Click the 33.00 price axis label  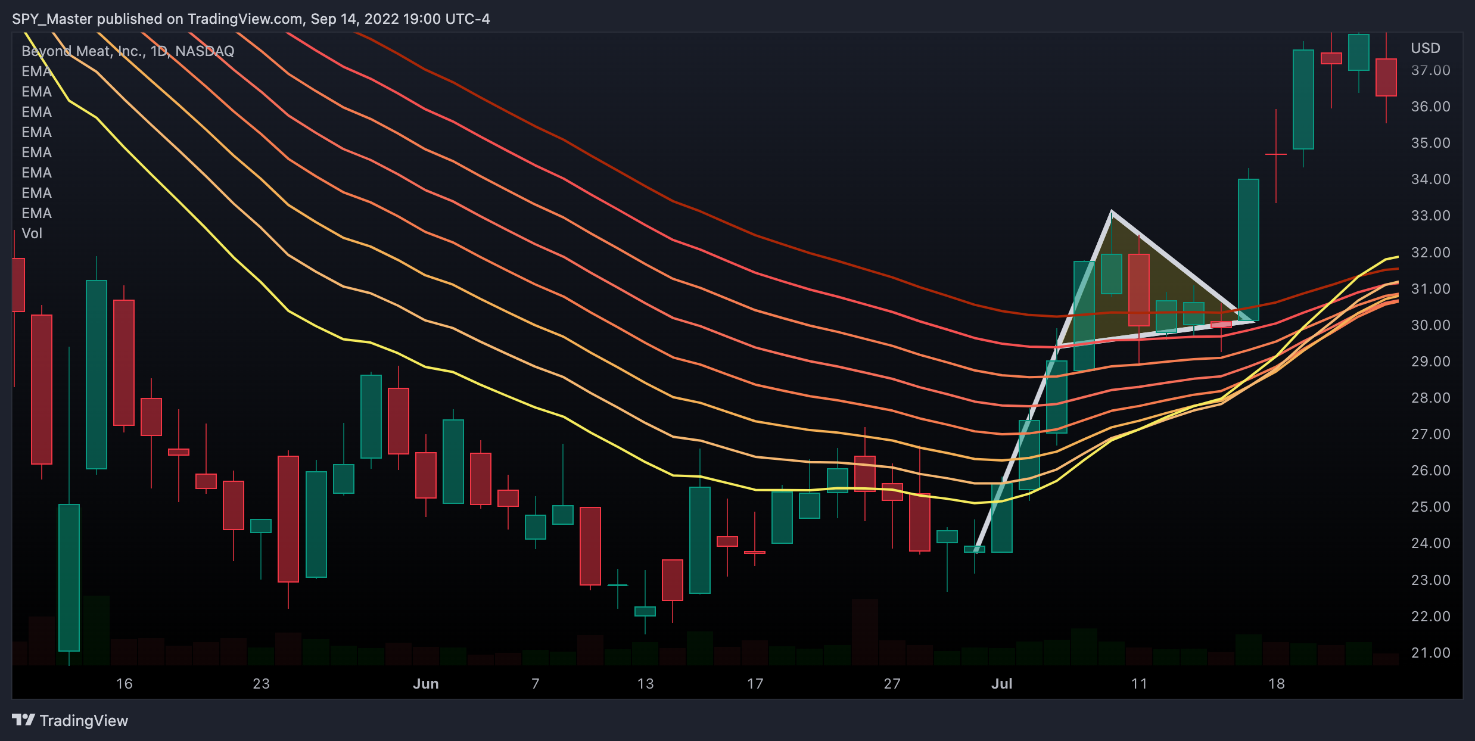(1431, 216)
